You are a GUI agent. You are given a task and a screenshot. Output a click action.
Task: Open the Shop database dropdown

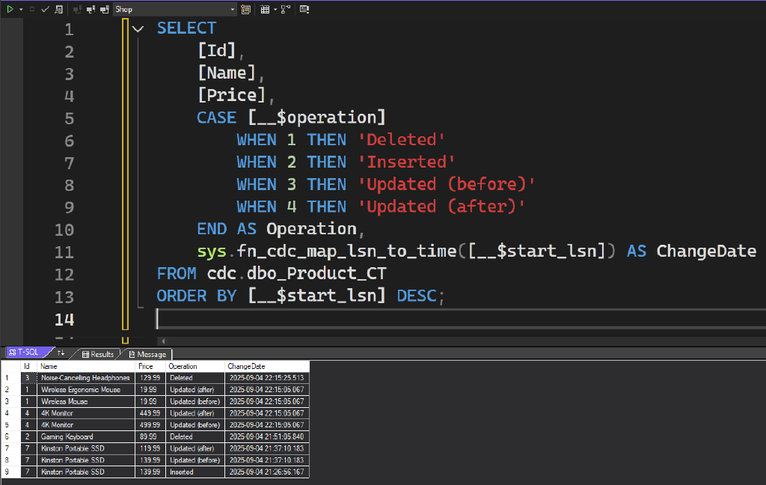coord(233,9)
